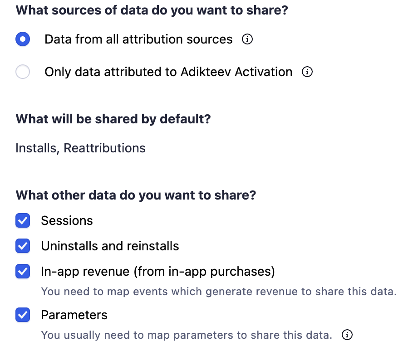The image size is (403, 351).
Task: Click the "What sources of data" heading
Action: tap(152, 10)
